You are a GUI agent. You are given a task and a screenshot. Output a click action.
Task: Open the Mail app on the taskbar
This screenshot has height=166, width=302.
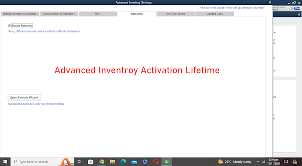coord(134,162)
